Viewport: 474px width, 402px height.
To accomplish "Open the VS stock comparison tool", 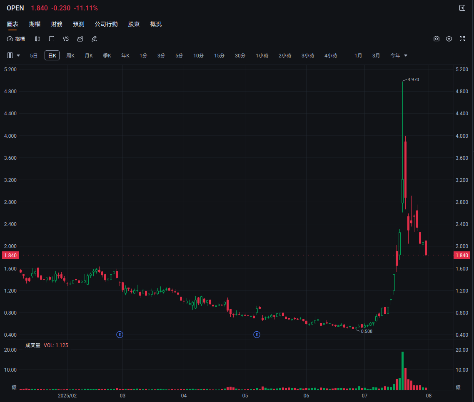I will [65, 39].
